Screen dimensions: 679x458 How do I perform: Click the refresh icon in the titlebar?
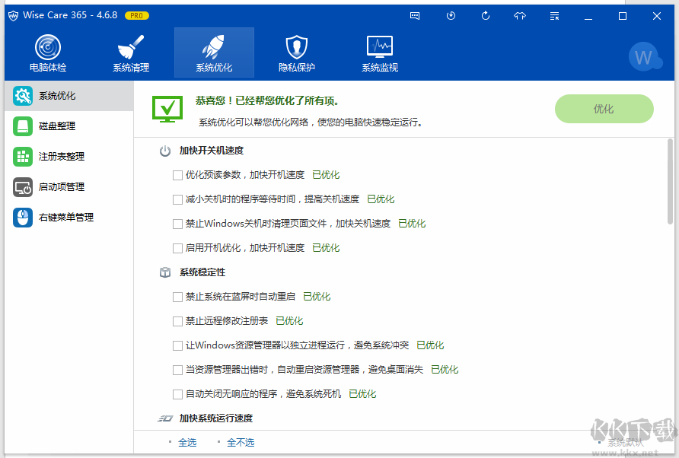(485, 15)
